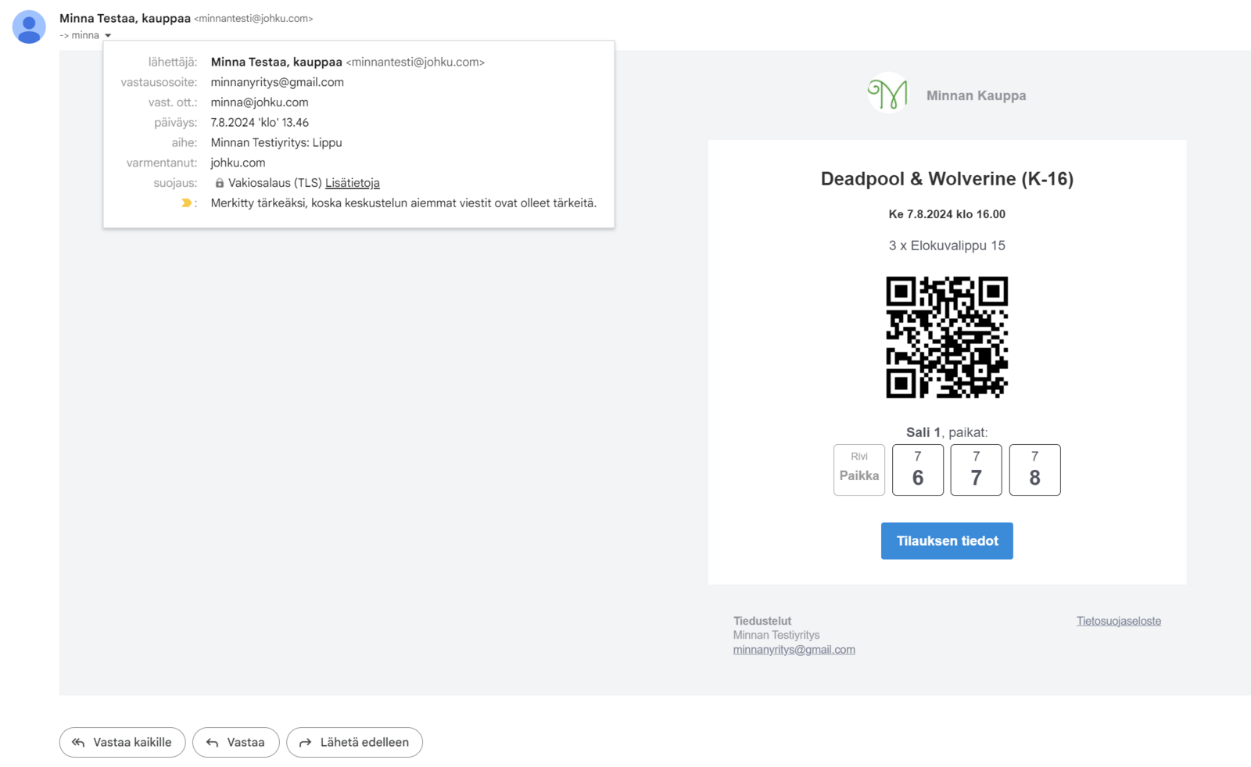Click Minnan Kauppa store name
Viewport: 1251px width, 767px height.
(x=976, y=95)
